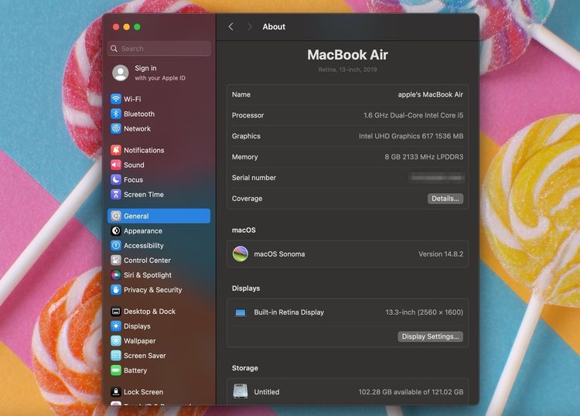Click the Apple ID avatar icon
Screen dimensions: 580x416
(121, 73)
